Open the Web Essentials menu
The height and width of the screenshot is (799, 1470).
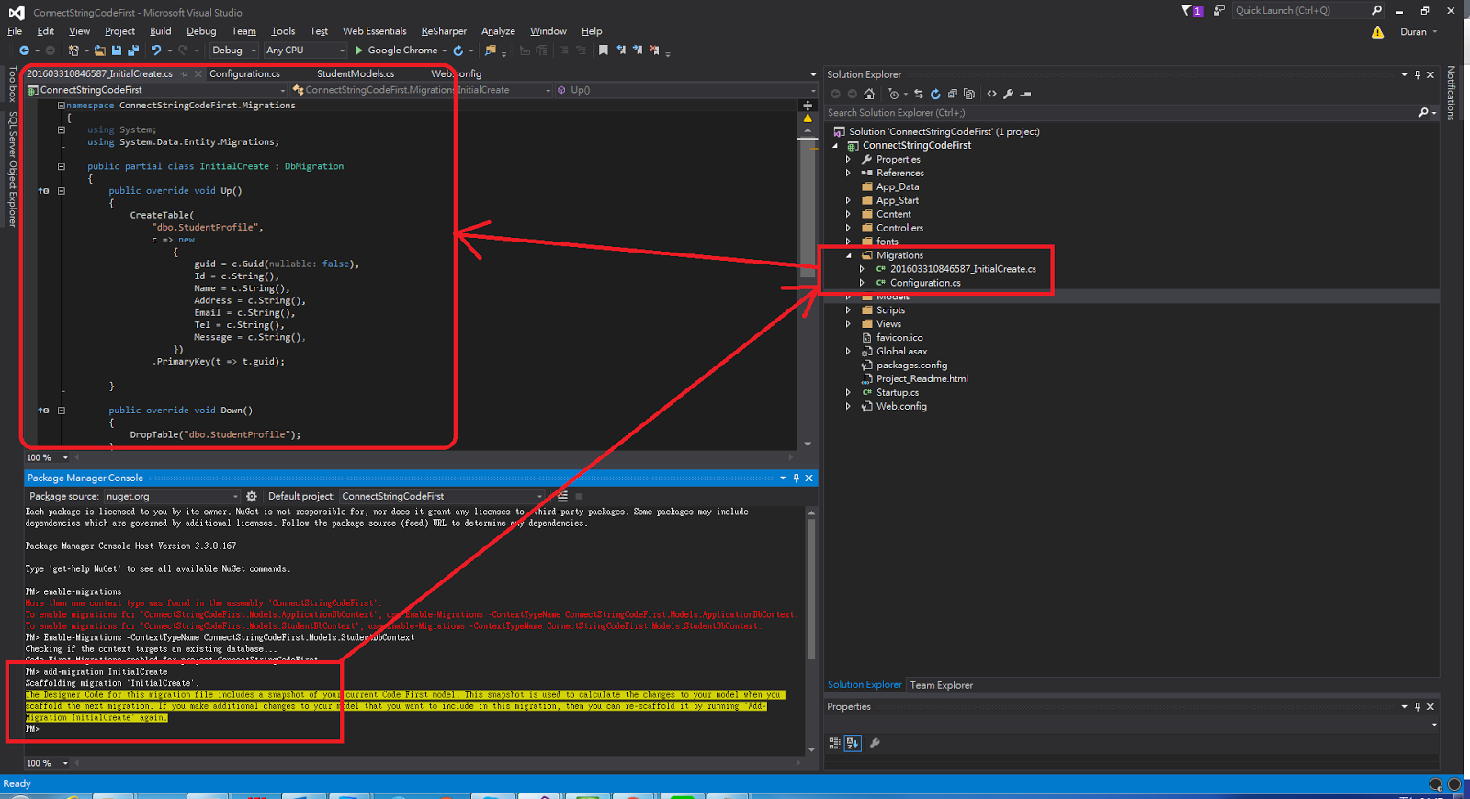(374, 31)
